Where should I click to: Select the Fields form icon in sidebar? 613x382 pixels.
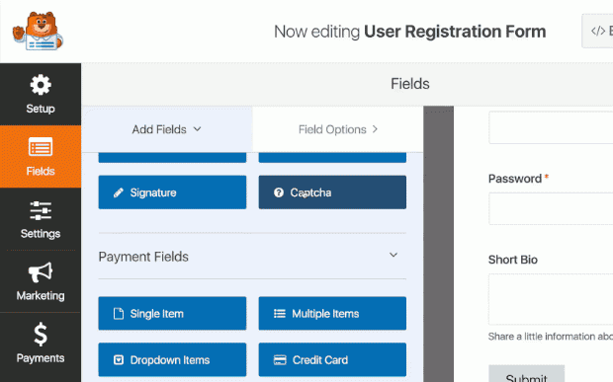(x=41, y=147)
